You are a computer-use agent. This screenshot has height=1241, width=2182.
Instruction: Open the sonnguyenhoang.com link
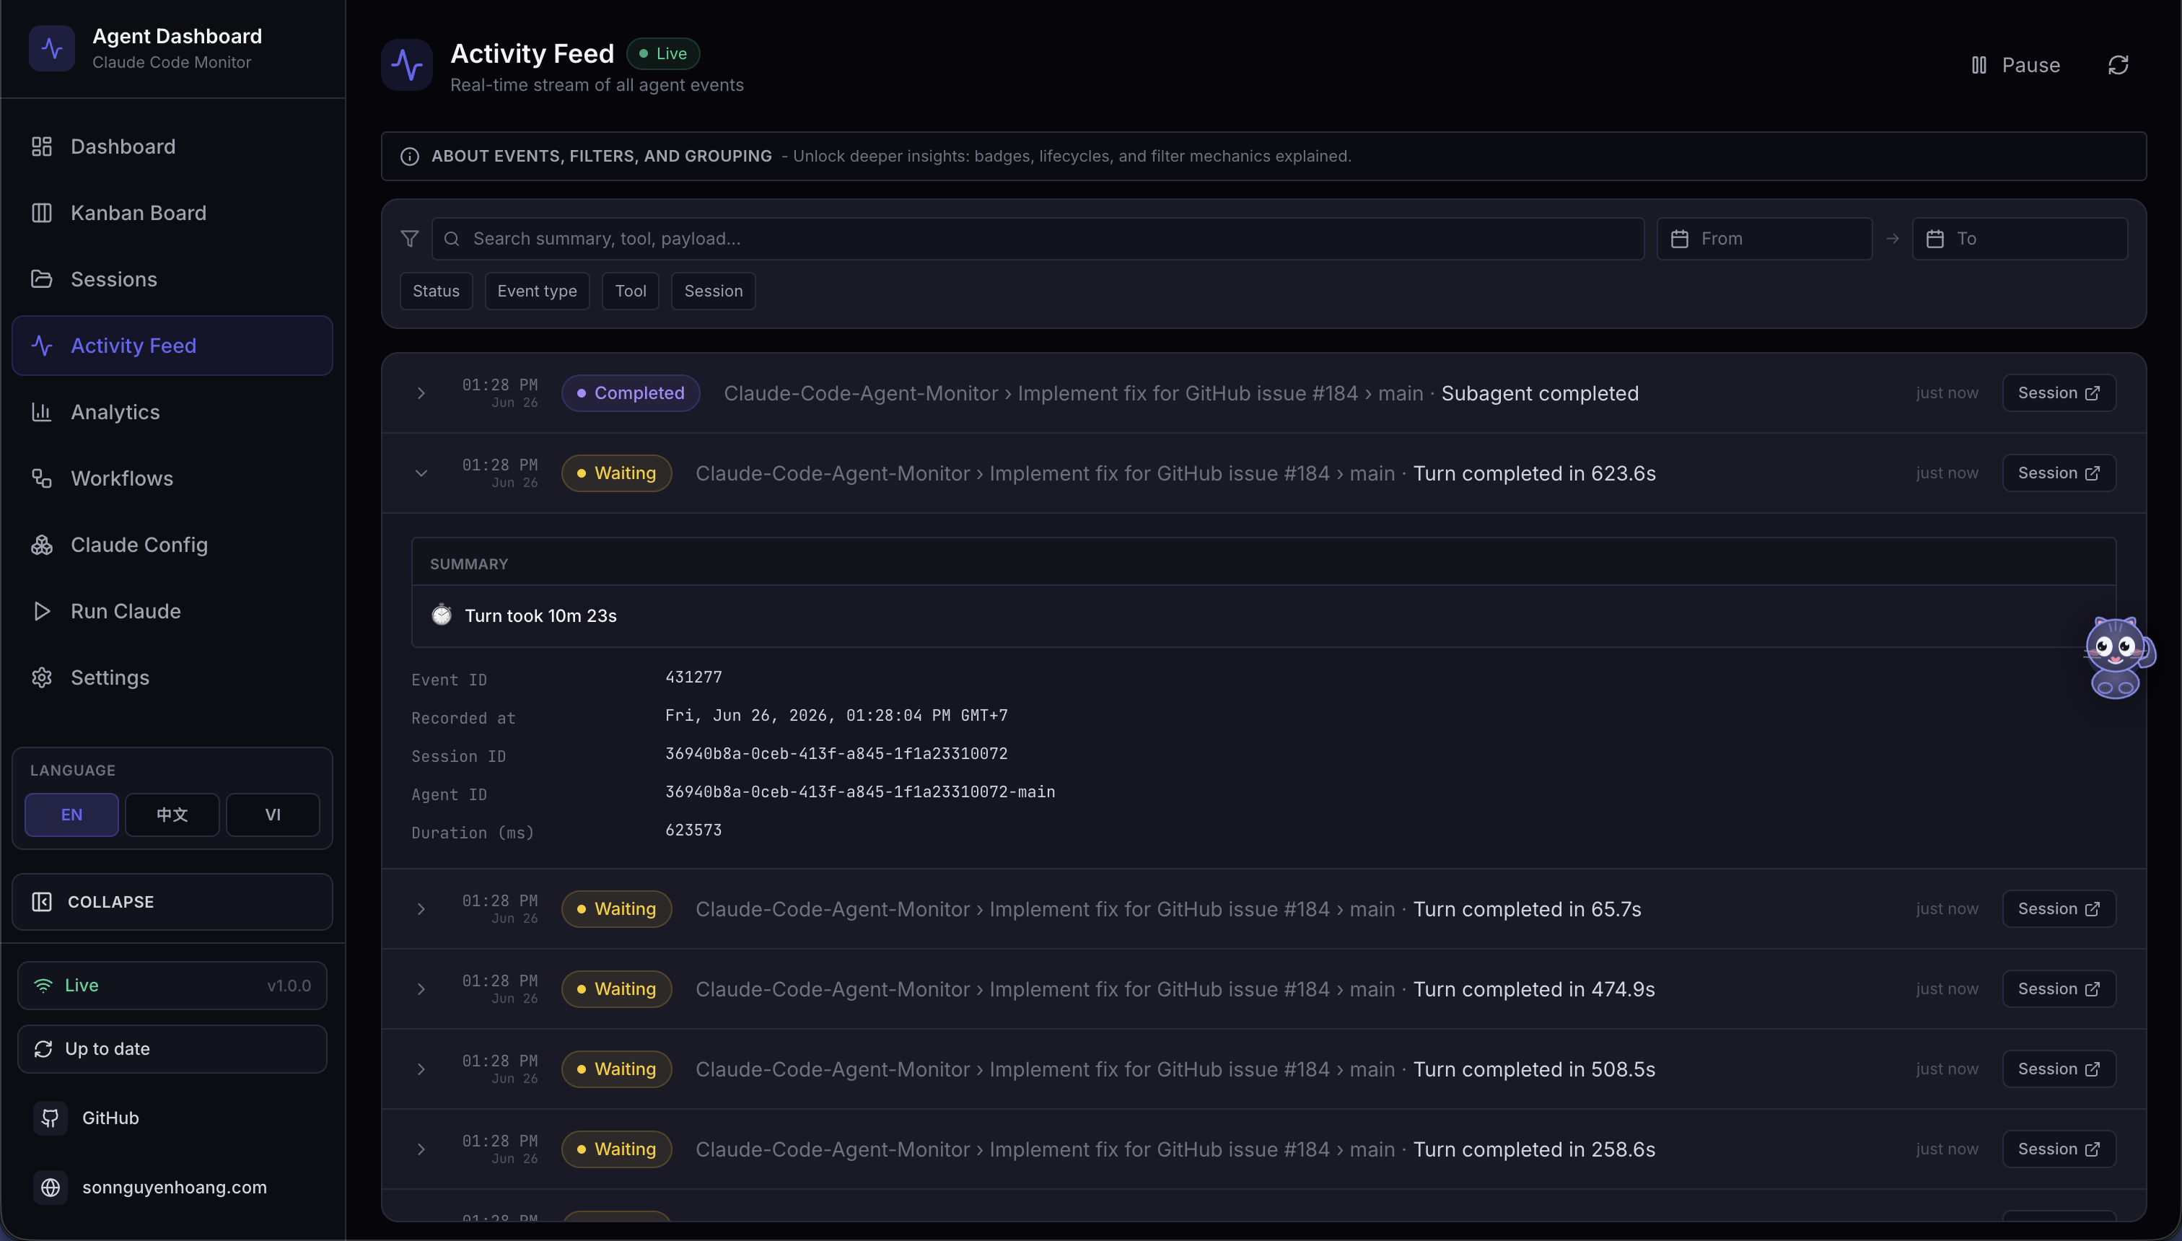pos(174,1188)
